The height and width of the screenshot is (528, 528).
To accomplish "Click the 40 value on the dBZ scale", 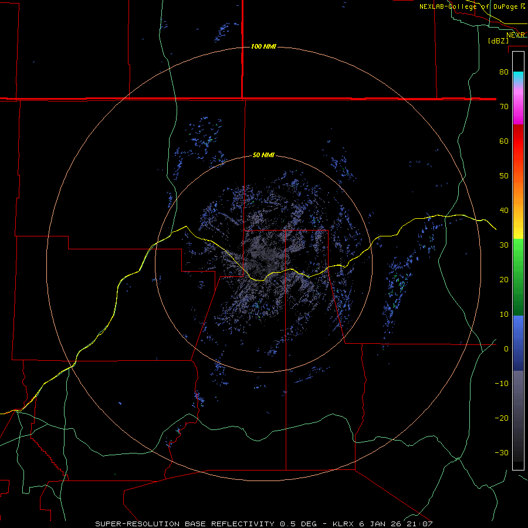I will pyautogui.click(x=504, y=211).
